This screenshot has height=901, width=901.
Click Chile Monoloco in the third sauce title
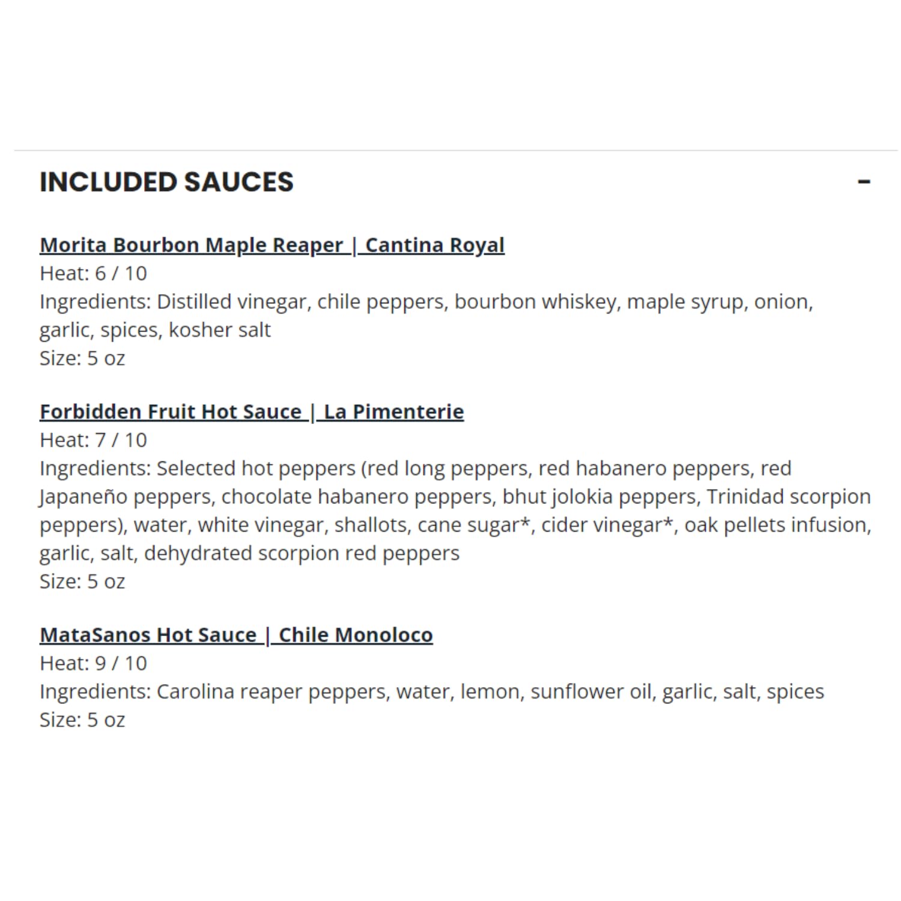pyautogui.click(x=356, y=635)
